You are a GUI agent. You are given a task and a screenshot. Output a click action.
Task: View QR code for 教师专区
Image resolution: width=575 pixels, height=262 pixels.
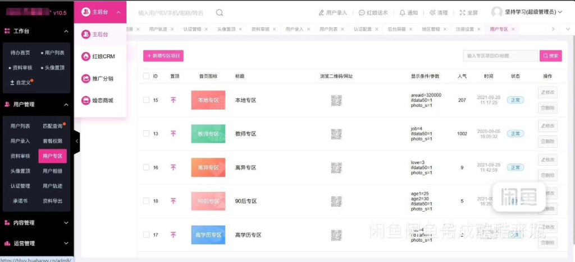click(x=336, y=134)
